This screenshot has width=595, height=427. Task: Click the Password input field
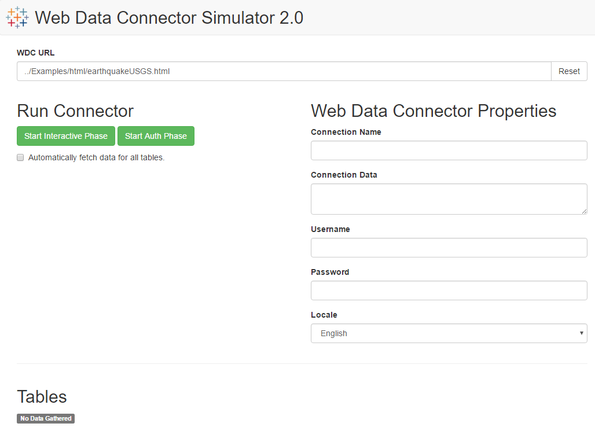449,290
